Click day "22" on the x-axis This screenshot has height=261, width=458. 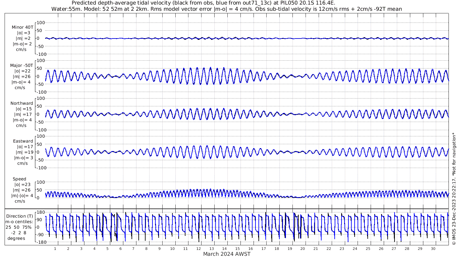[x=329, y=249]
